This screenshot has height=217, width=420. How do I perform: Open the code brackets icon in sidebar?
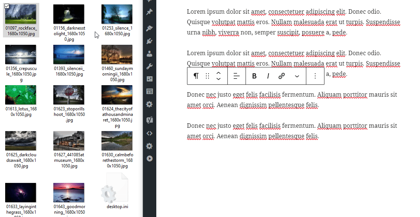[150, 133]
